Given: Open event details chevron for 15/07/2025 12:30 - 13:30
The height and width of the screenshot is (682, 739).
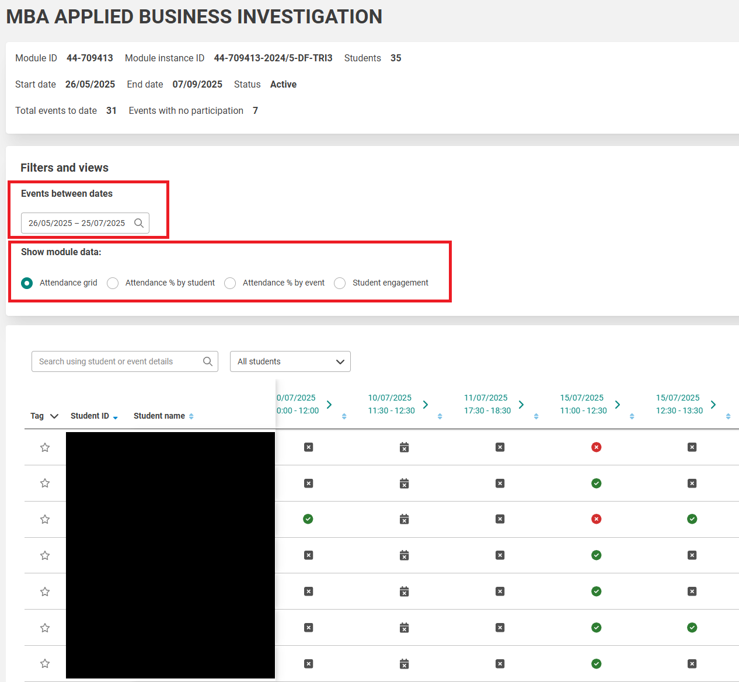Looking at the screenshot, I should coord(713,405).
